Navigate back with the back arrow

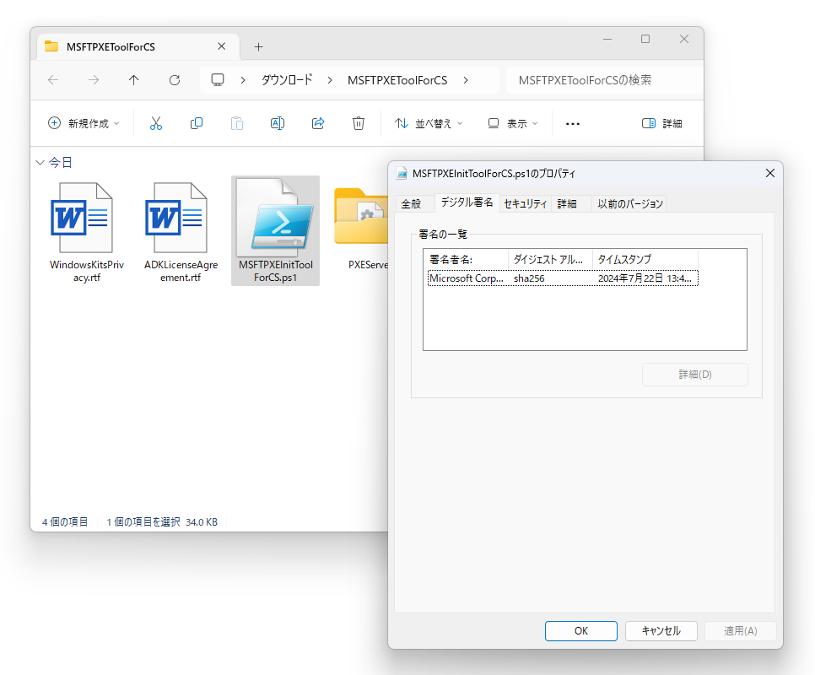52,80
